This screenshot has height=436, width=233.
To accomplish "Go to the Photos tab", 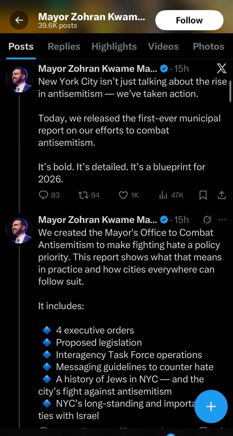I will tap(208, 47).
